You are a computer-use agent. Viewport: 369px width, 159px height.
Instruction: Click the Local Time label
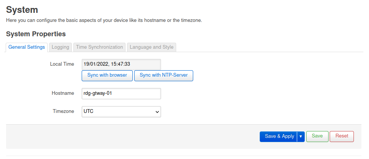pyautogui.click(x=62, y=64)
